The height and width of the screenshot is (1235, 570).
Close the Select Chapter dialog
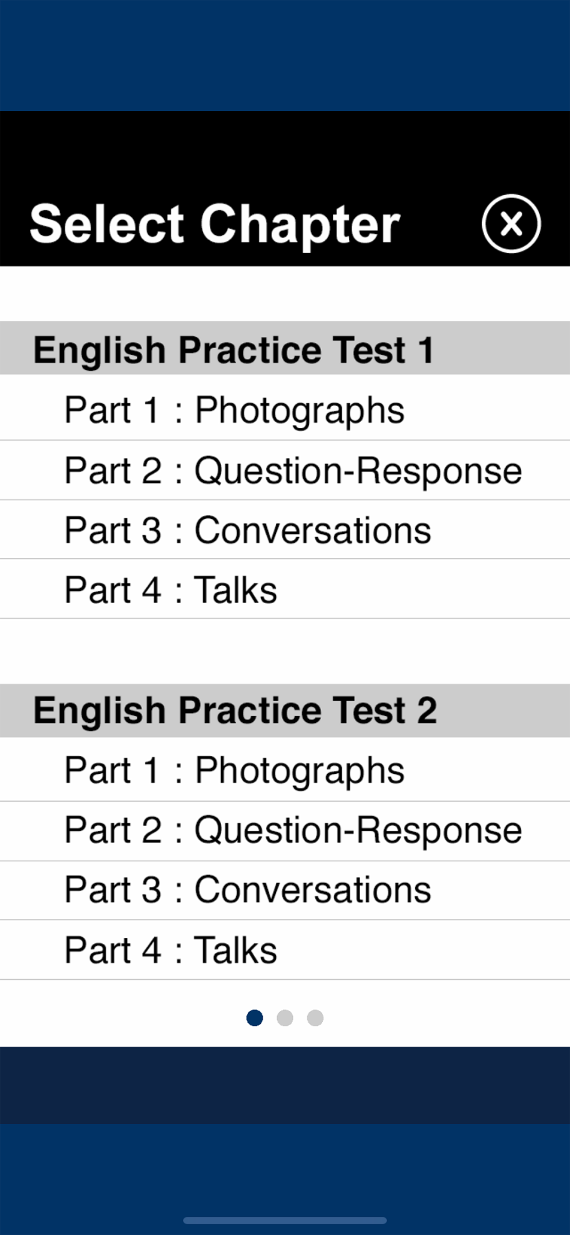[x=511, y=223]
